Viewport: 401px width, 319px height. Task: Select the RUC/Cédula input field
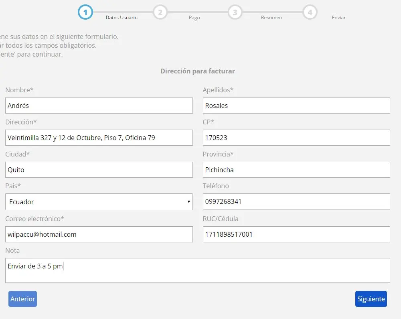point(296,234)
